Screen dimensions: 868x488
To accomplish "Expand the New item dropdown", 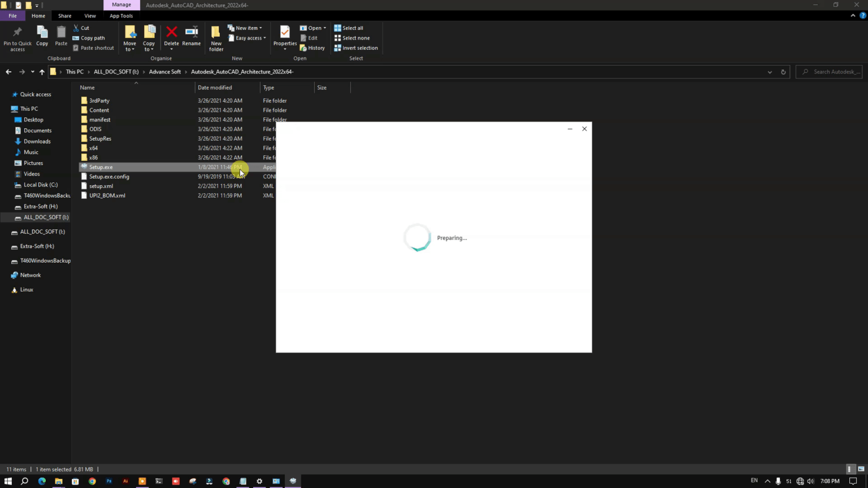I will click(247, 28).
